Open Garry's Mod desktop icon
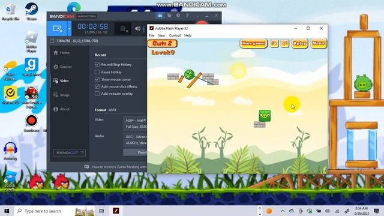Screen dimensions: 384x216 pos(32,67)
